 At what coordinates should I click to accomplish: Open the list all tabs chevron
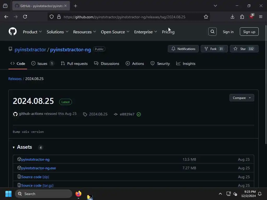215,6
